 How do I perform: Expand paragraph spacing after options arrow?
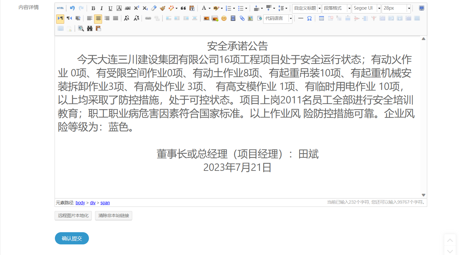[274, 9]
